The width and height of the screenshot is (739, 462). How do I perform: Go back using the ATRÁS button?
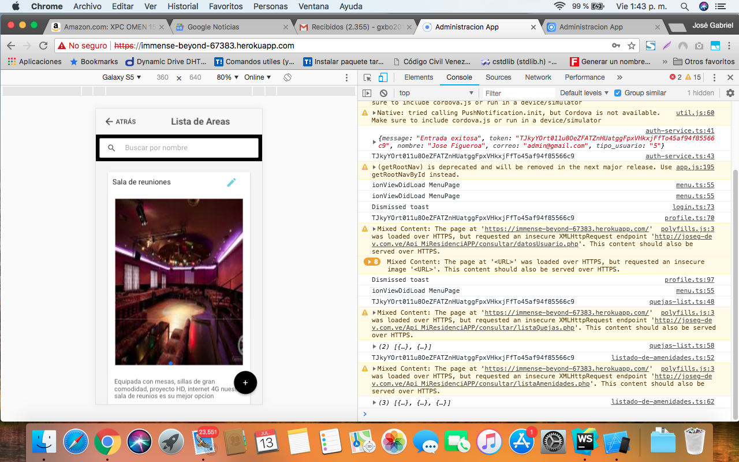(121, 122)
